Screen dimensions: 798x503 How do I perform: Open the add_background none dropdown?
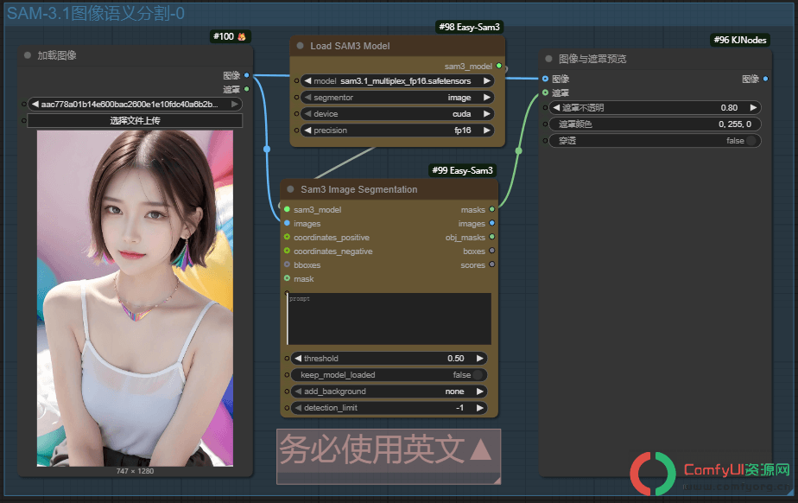389,391
